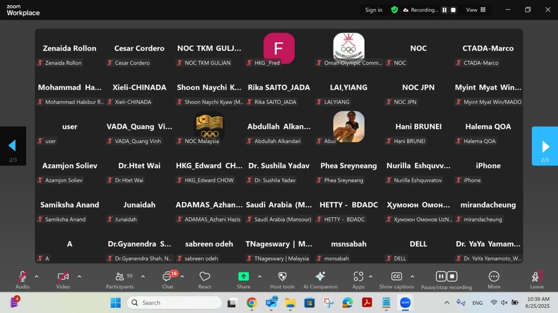Toggle Show captions
558x313 pixels.
tap(396, 278)
